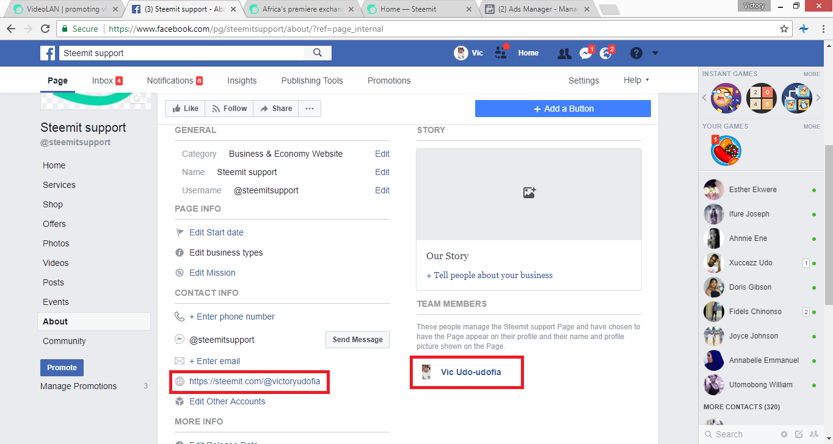Image resolution: width=833 pixels, height=444 pixels.
Task: Open steemit.com/@victoryudofia website link
Action: click(255, 381)
